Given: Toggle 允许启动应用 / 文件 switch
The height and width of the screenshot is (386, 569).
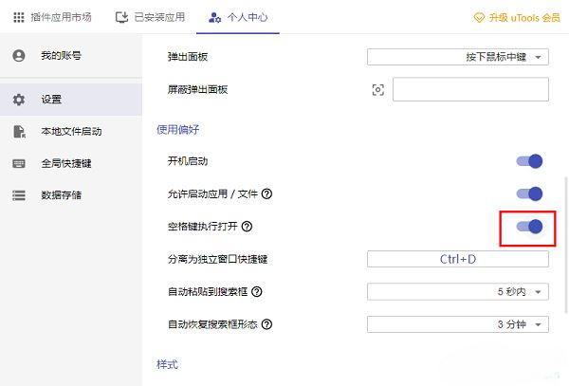Looking at the screenshot, I should click(x=529, y=193).
